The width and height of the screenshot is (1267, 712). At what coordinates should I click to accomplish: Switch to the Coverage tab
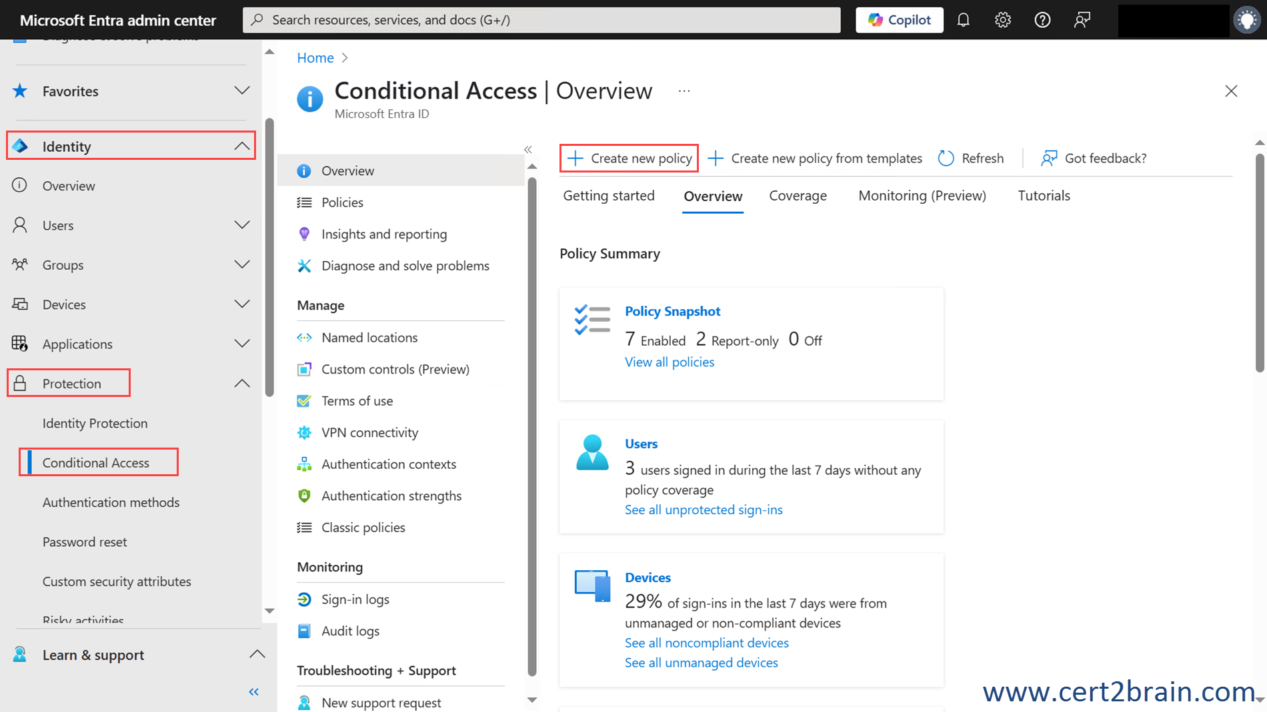click(798, 196)
